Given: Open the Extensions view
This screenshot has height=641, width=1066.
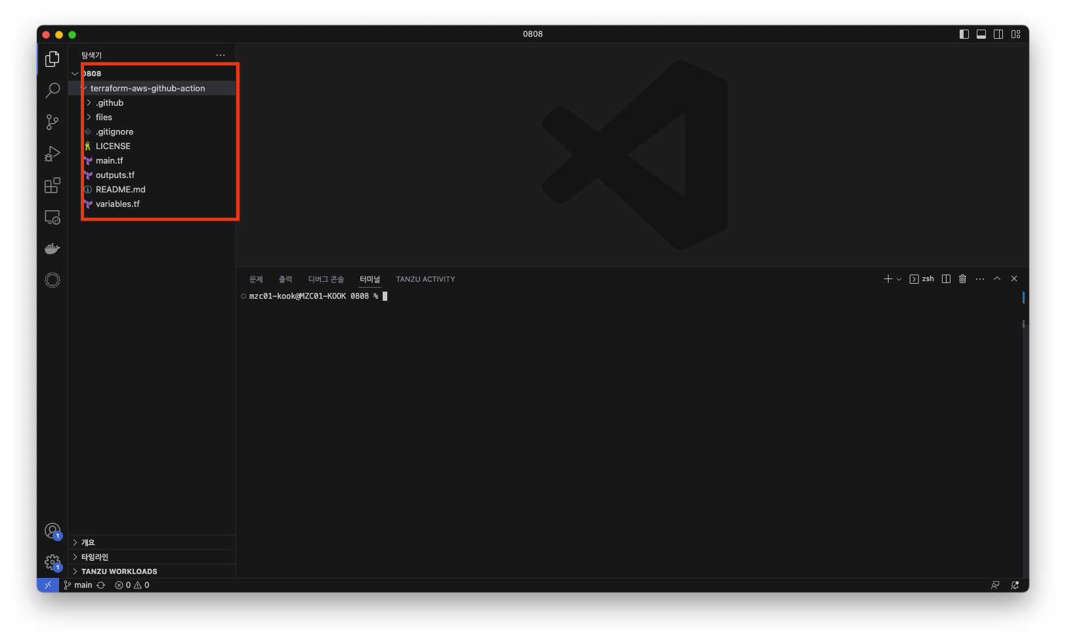Looking at the screenshot, I should coord(53,185).
